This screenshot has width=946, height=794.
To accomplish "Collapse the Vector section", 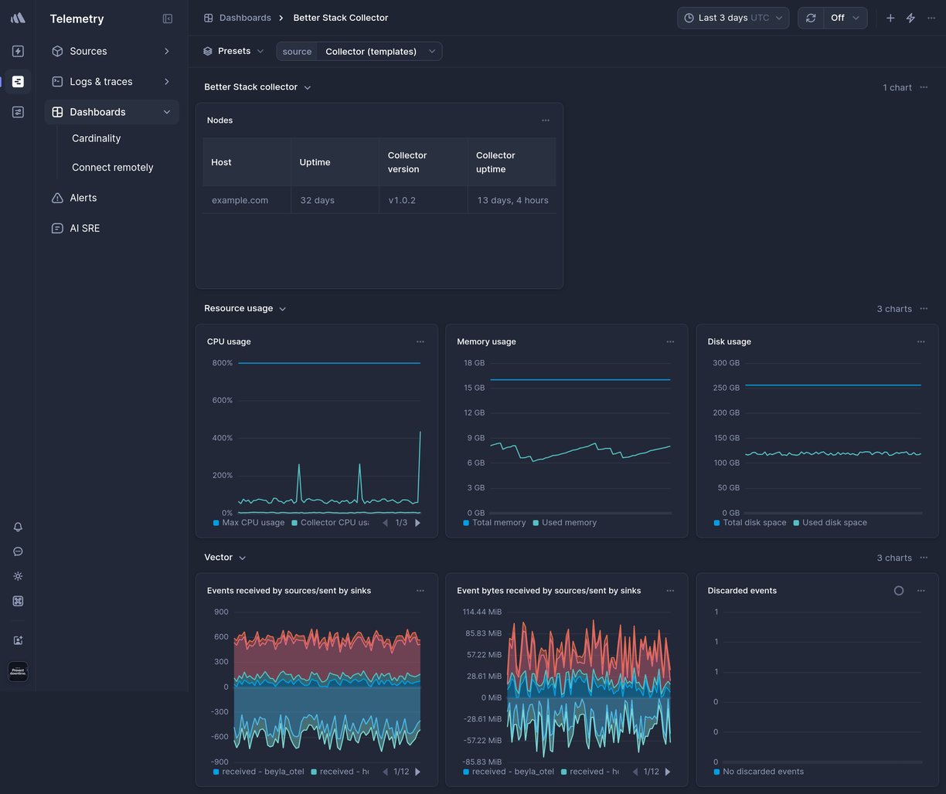I will [243, 558].
